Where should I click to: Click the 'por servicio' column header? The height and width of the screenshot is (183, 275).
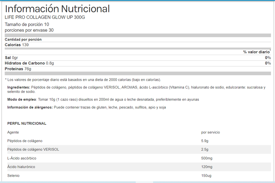tap(210, 132)
